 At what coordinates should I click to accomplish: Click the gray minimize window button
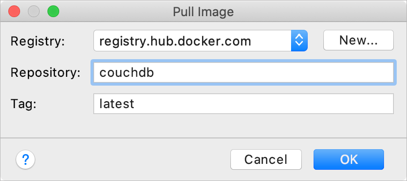(x=34, y=12)
